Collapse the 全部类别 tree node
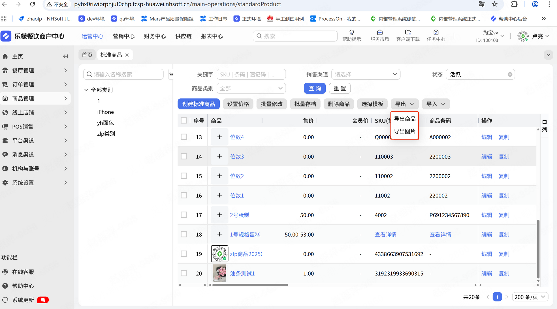Image resolution: width=557 pixels, height=309 pixels. coord(86,90)
